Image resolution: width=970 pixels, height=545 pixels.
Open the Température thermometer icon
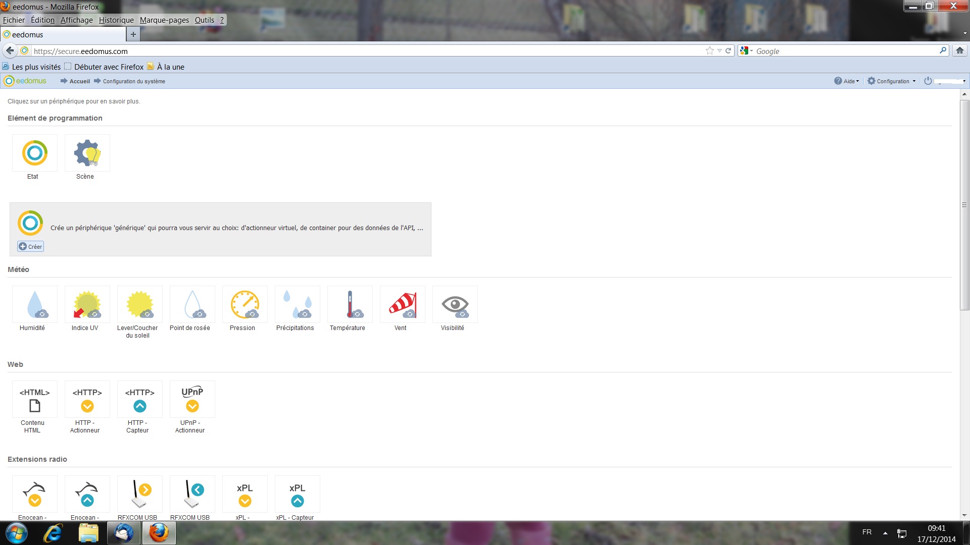[350, 304]
